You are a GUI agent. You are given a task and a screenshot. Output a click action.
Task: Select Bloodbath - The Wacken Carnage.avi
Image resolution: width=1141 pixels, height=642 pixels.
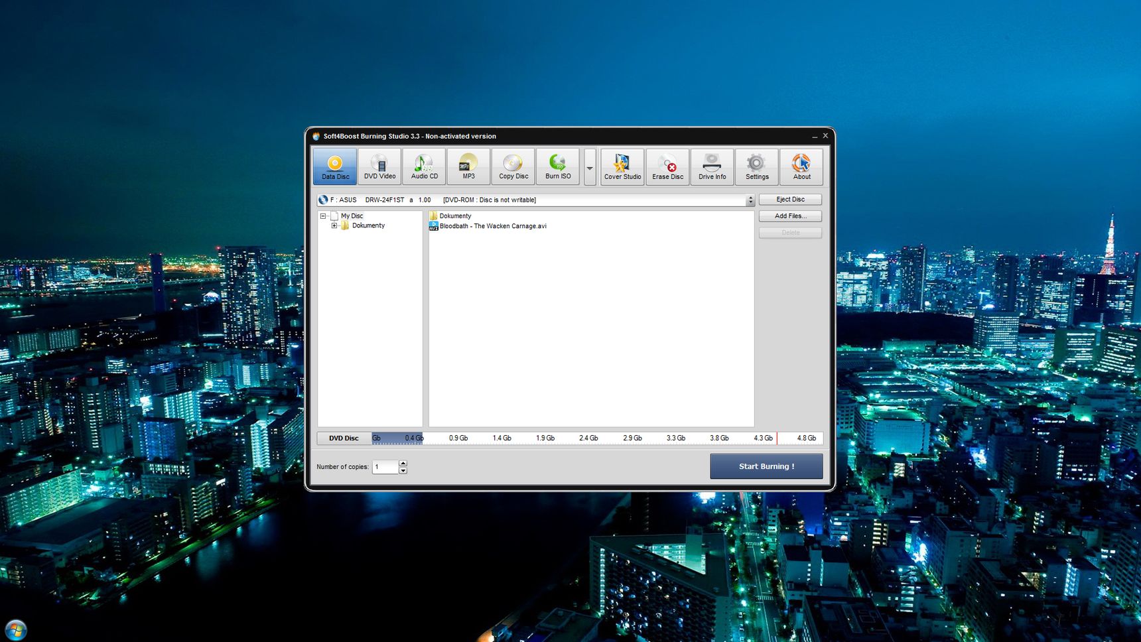(x=493, y=226)
